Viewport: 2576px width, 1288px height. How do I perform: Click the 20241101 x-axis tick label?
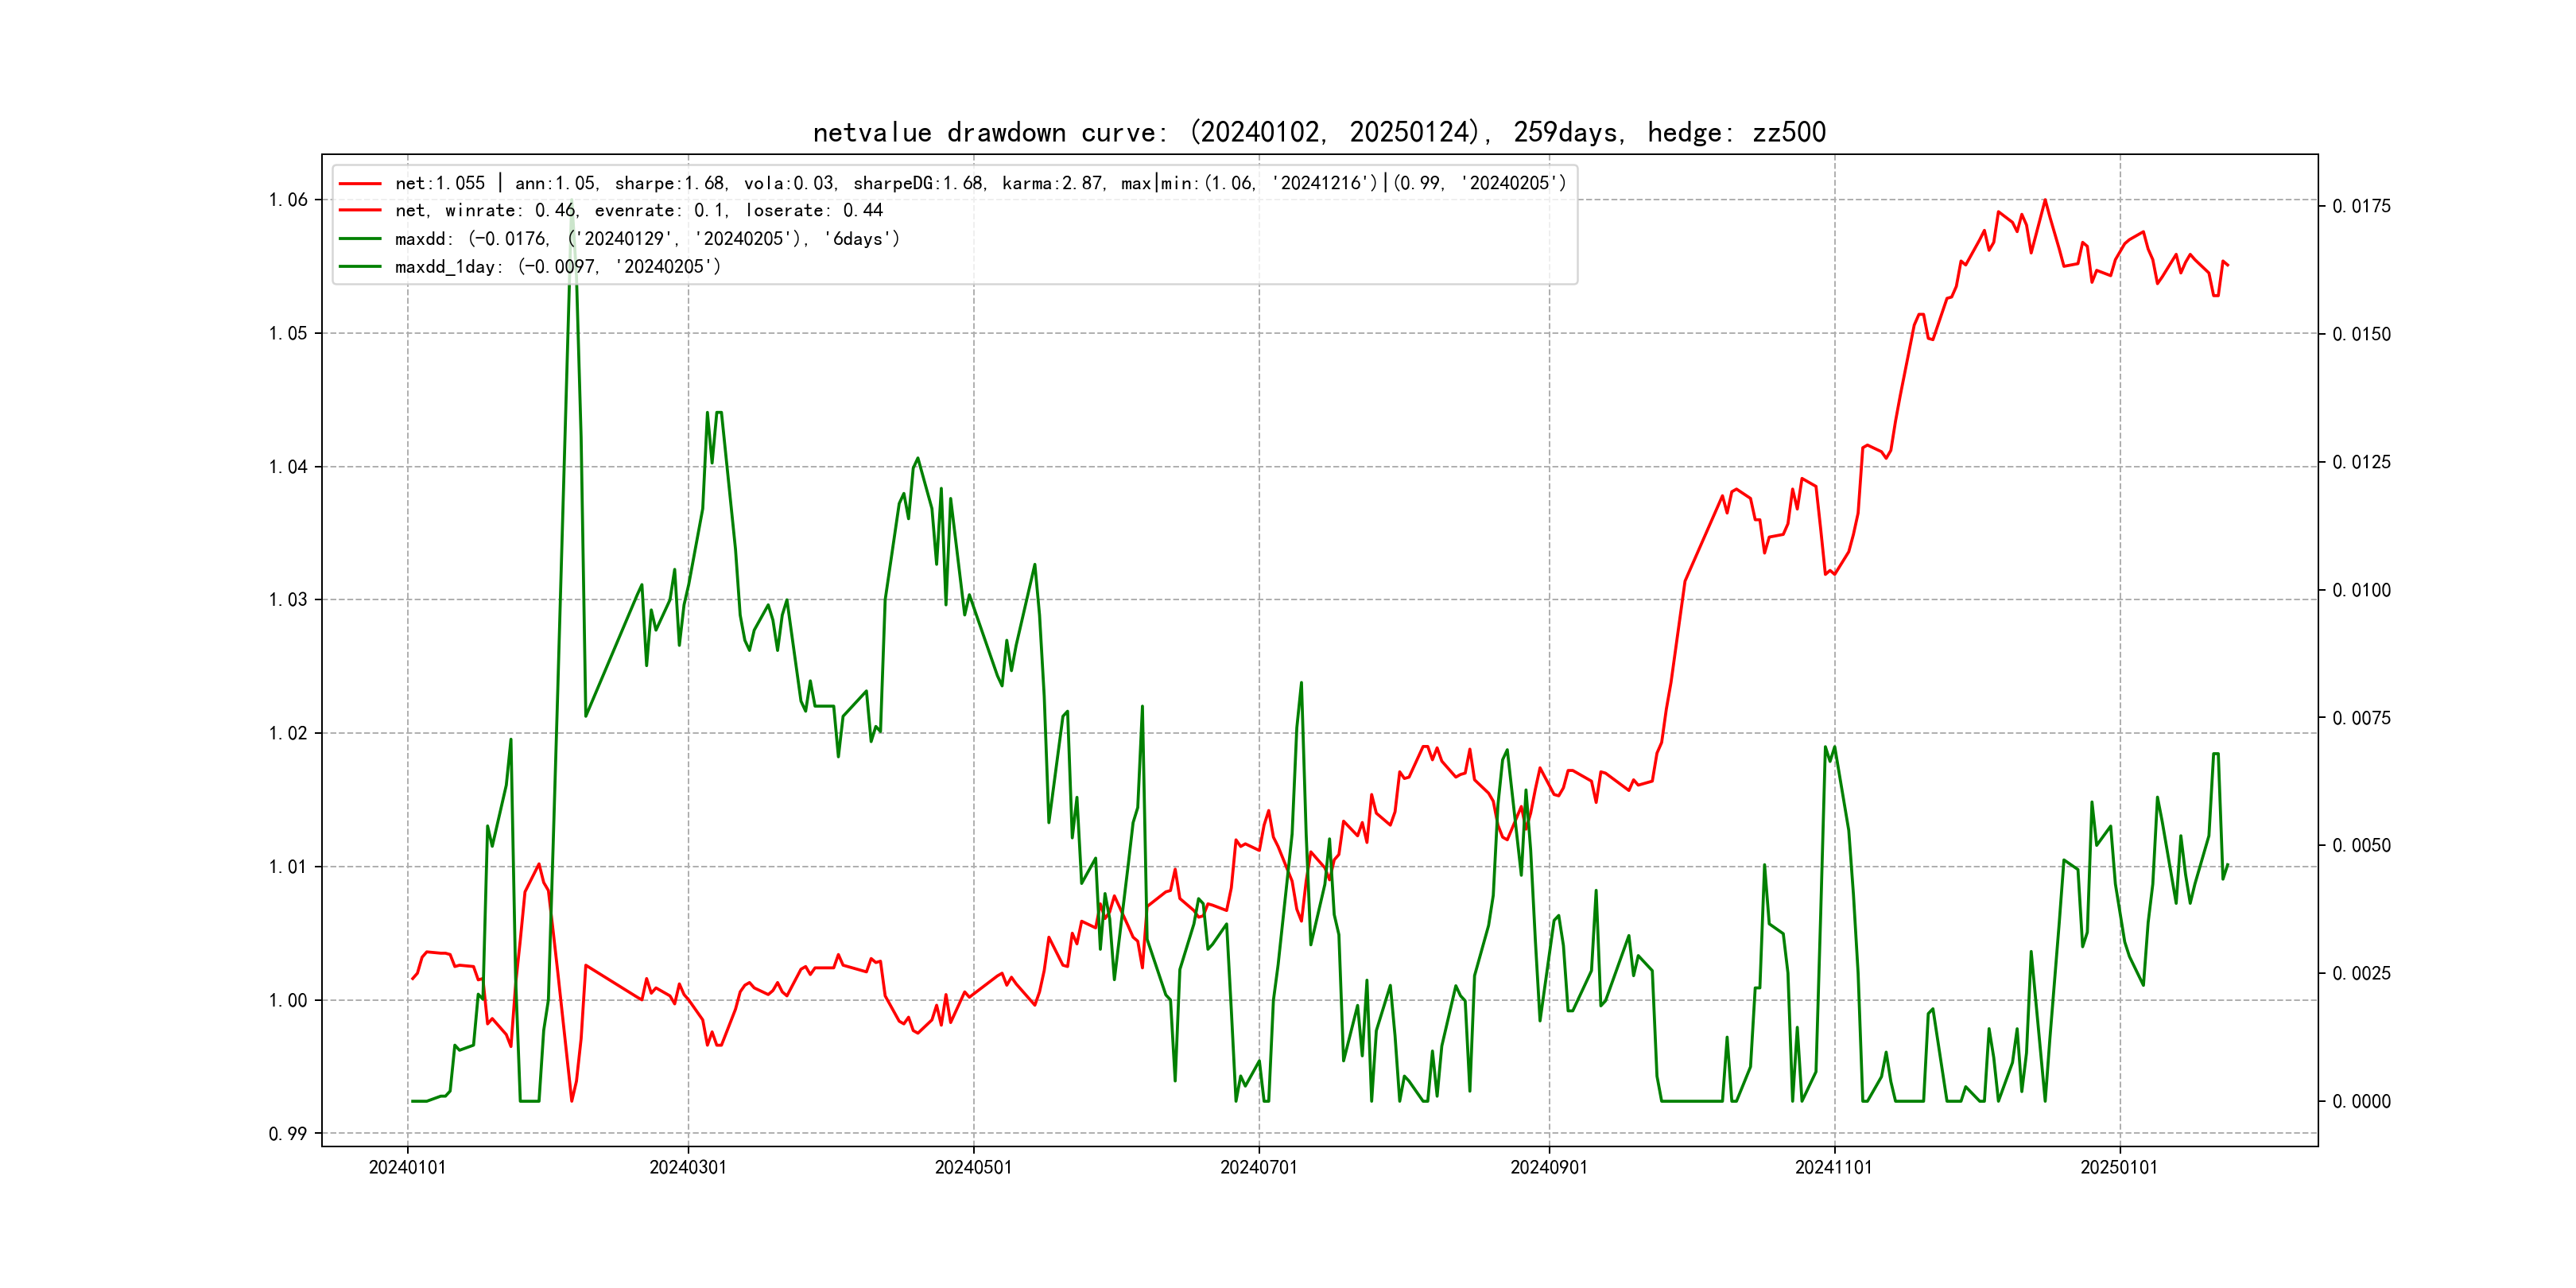pyautogui.click(x=1833, y=1168)
